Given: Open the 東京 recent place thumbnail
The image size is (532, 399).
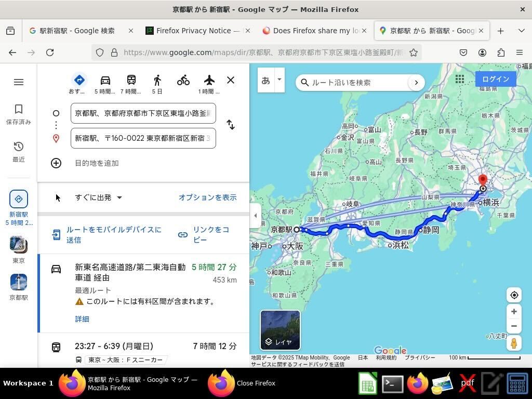Looking at the screenshot, I should [x=19, y=249].
